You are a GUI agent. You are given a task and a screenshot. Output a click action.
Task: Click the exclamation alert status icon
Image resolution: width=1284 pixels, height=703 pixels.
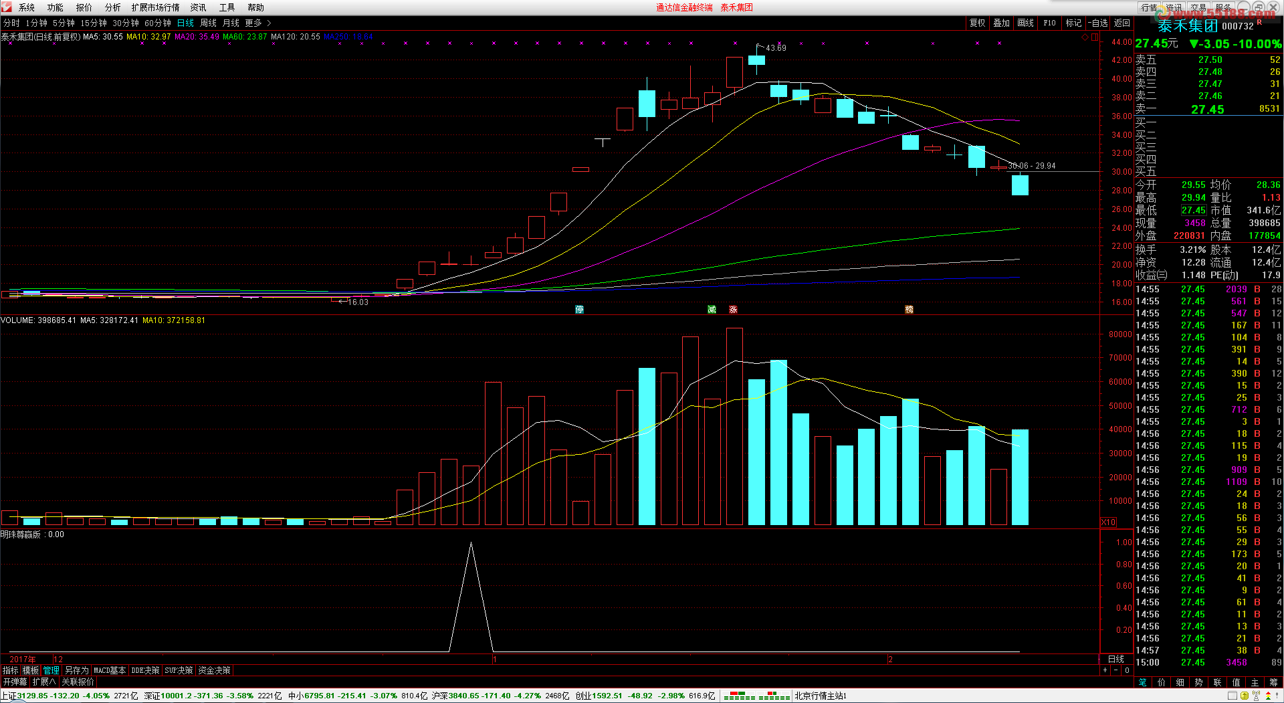click(x=1277, y=696)
